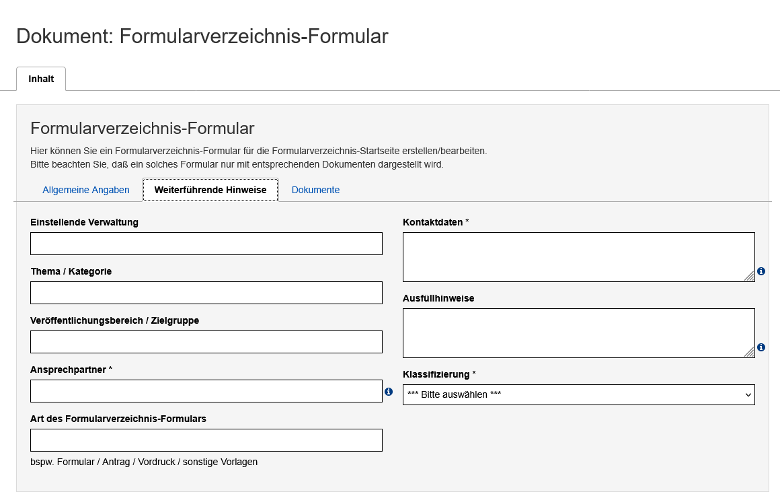The width and height of the screenshot is (780, 492).
Task: Open info tooltip beside Ansprechpartner field
Action: (389, 391)
